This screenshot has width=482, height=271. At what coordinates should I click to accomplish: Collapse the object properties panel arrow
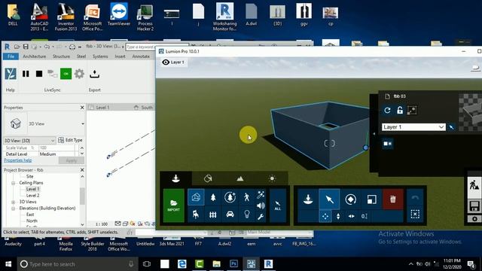pos(374,134)
